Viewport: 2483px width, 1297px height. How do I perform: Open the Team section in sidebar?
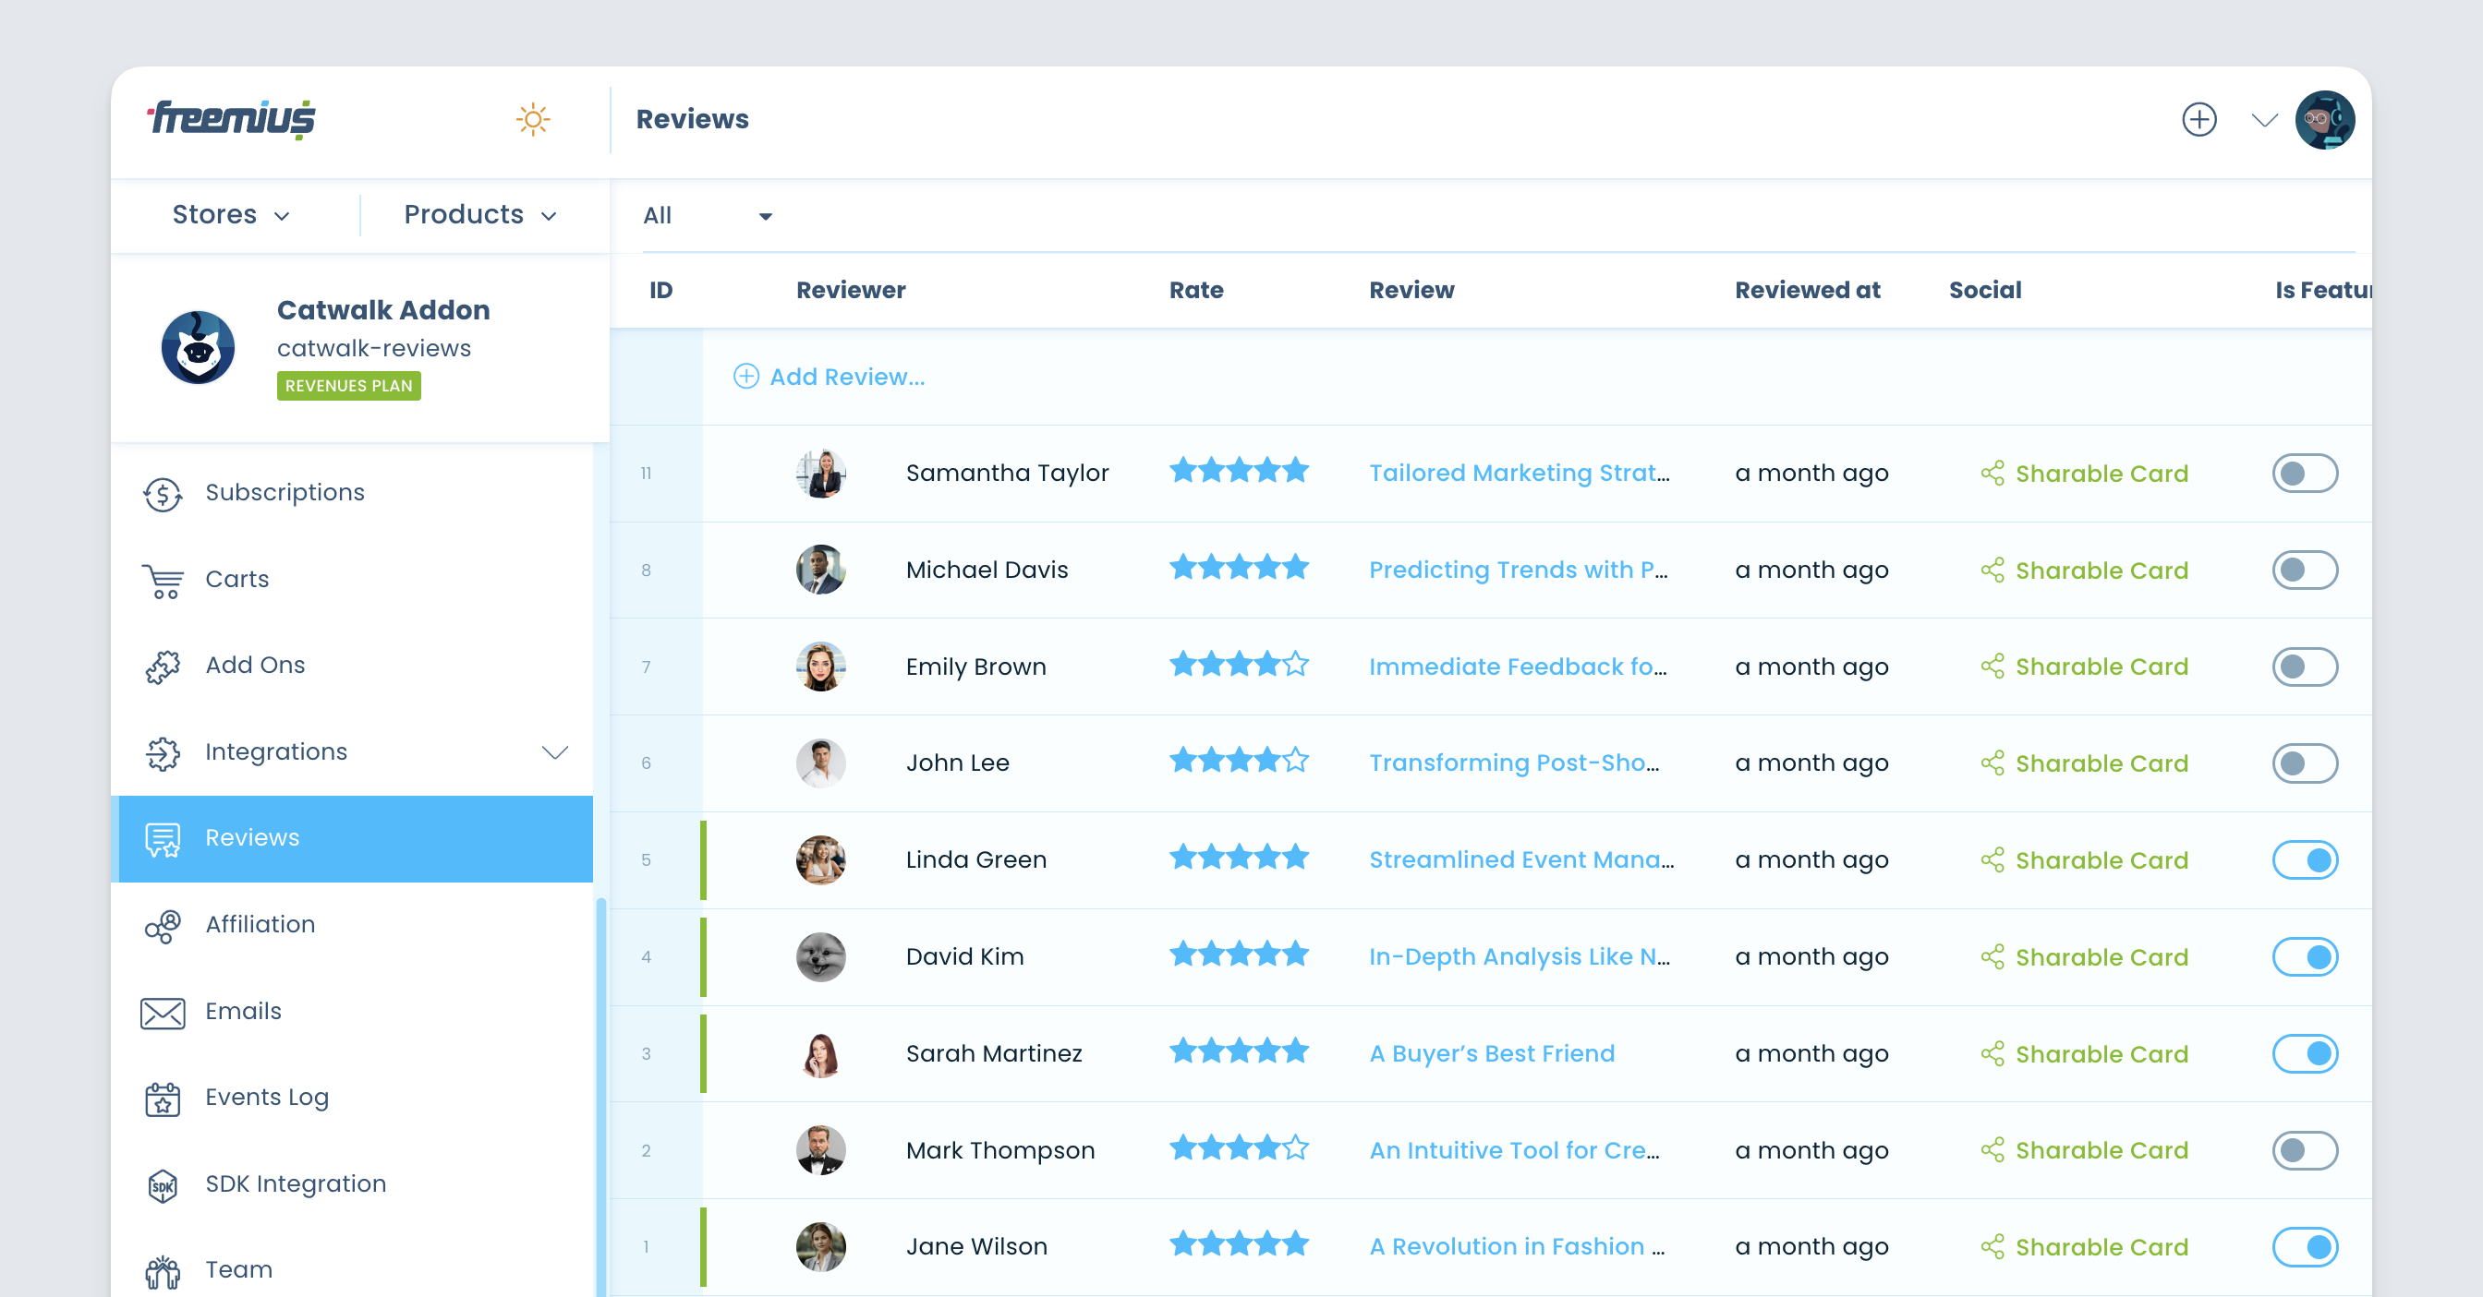click(235, 1267)
